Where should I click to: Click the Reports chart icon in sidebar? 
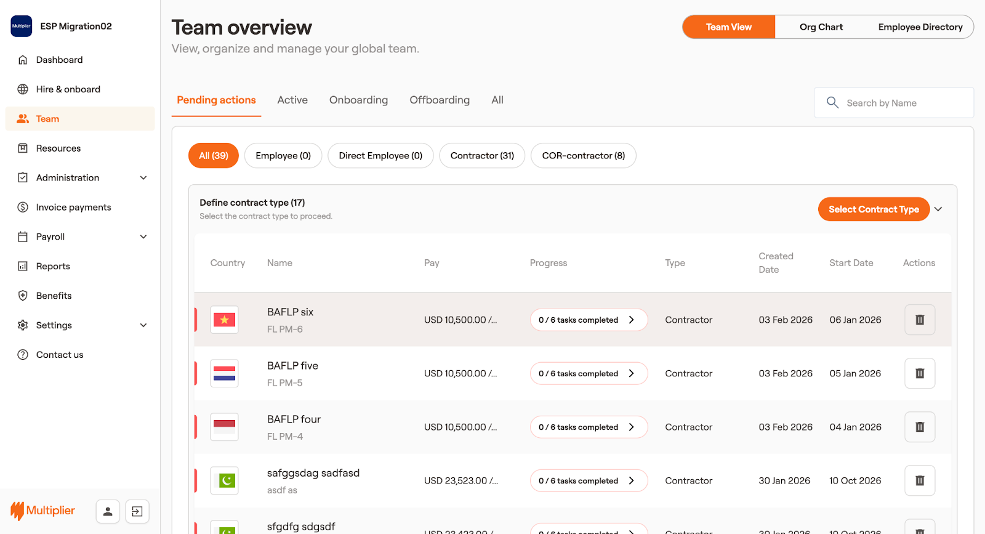(x=23, y=266)
